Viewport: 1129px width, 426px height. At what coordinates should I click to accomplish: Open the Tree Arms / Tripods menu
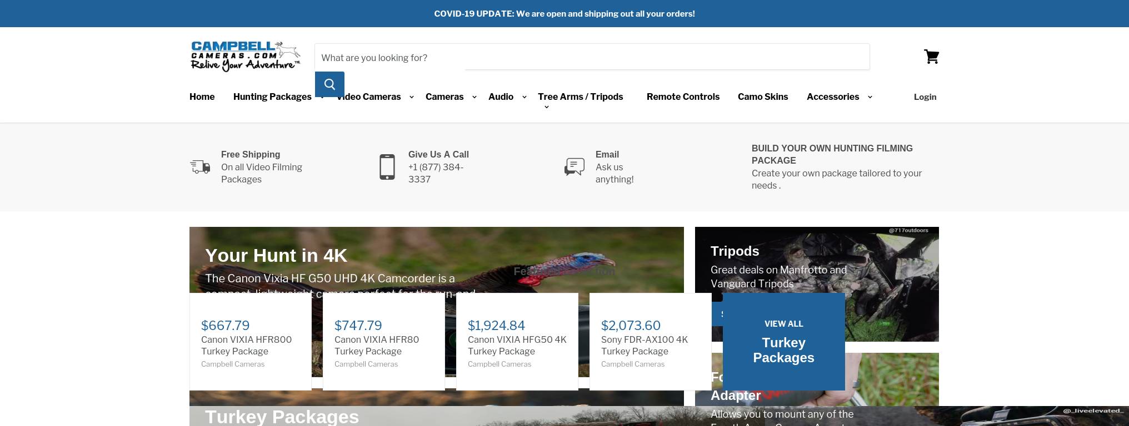580,97
